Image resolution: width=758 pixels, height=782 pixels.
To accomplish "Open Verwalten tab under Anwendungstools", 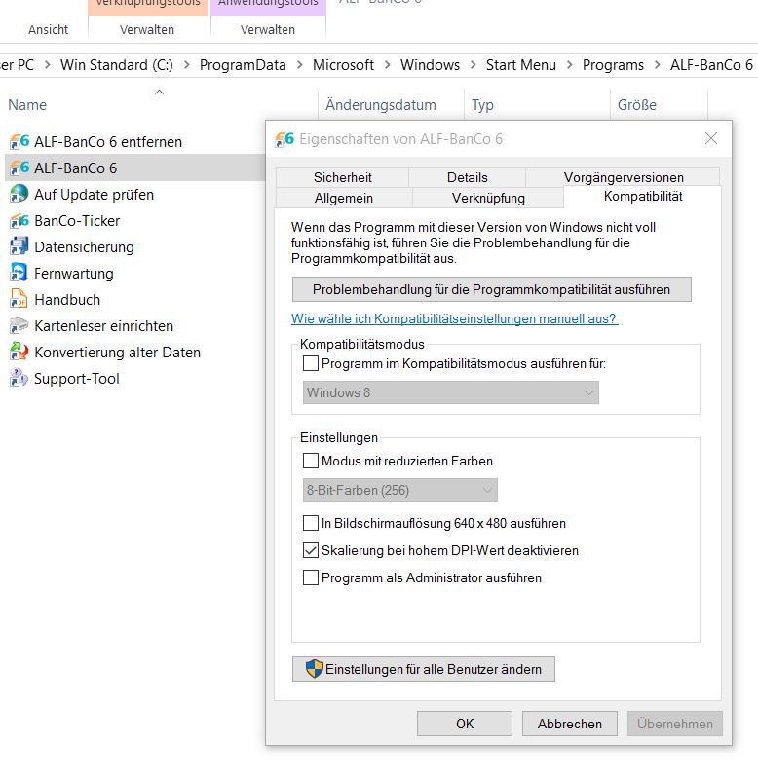I will 268,30.
